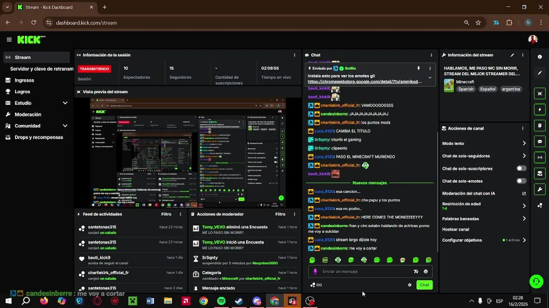The height and width of the screenshot is (308, 549).
Task: Open Servidor y clave de retransmisión
Action: tap(42, 69)
